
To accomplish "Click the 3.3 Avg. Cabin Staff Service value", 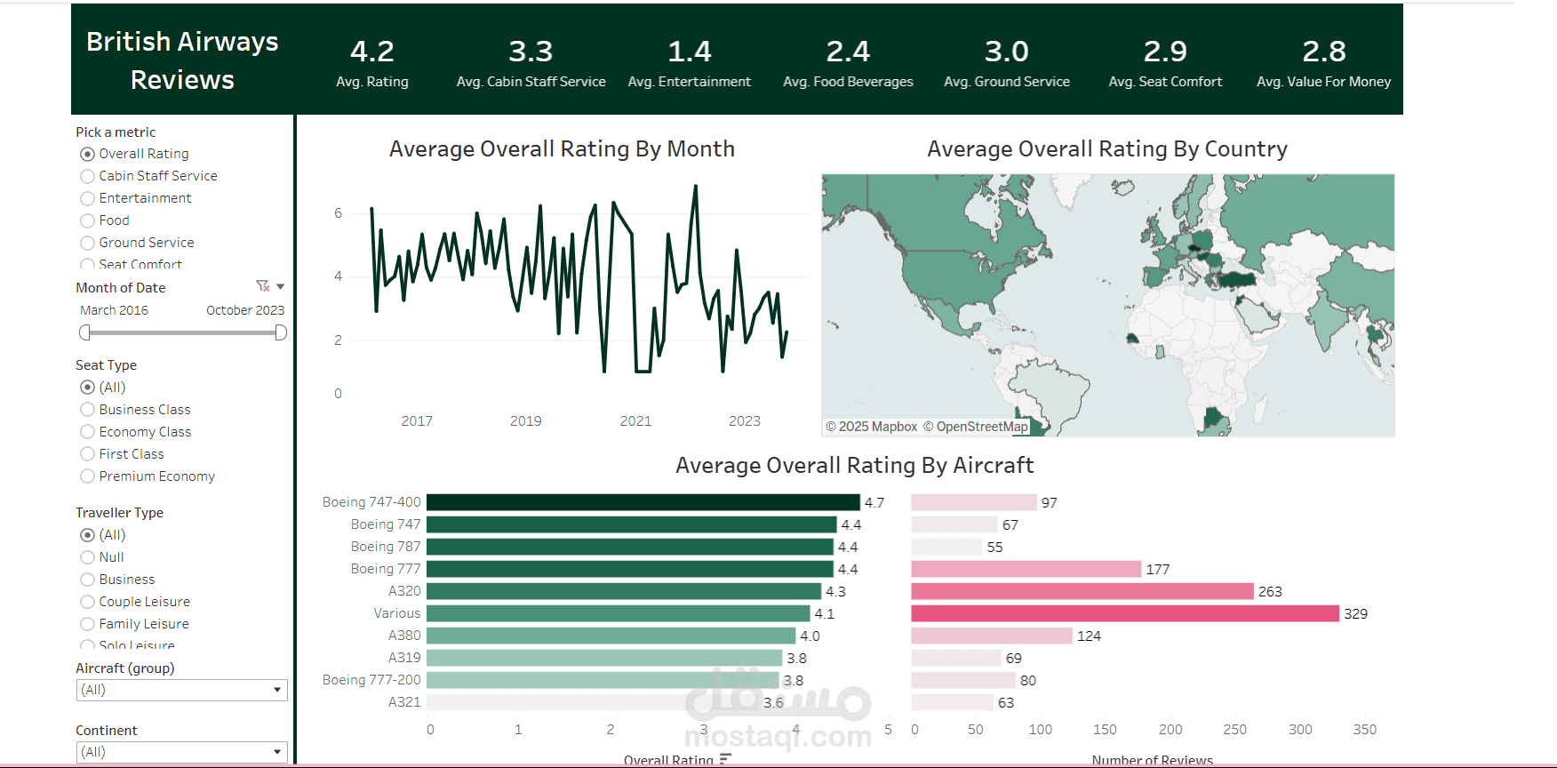I will pyautogui.click(x=531, y=52).
